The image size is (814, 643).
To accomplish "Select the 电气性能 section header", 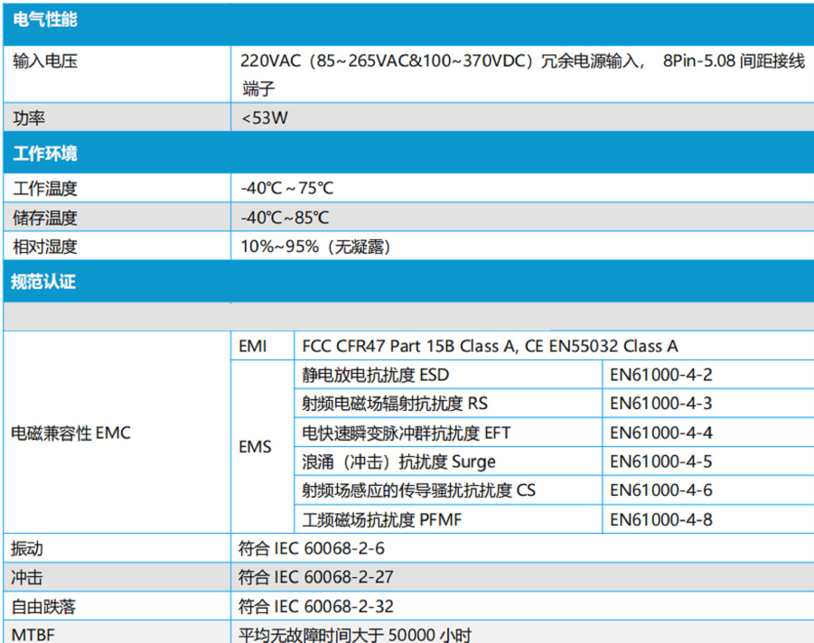I will [x=408, y=23].
